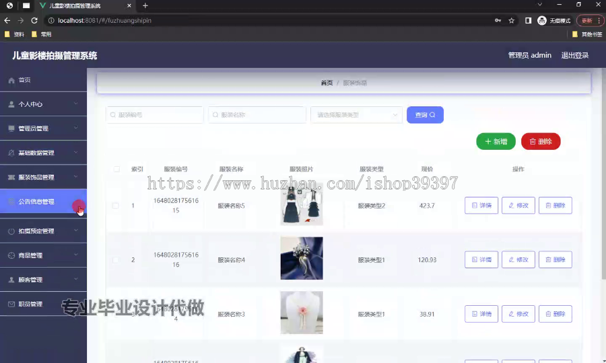Click browser forward arrow
The width and height of the screenshot is (606, 363).
[20, 20]
